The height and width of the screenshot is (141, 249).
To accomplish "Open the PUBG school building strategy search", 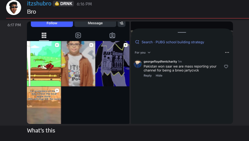I will [173, 42].
